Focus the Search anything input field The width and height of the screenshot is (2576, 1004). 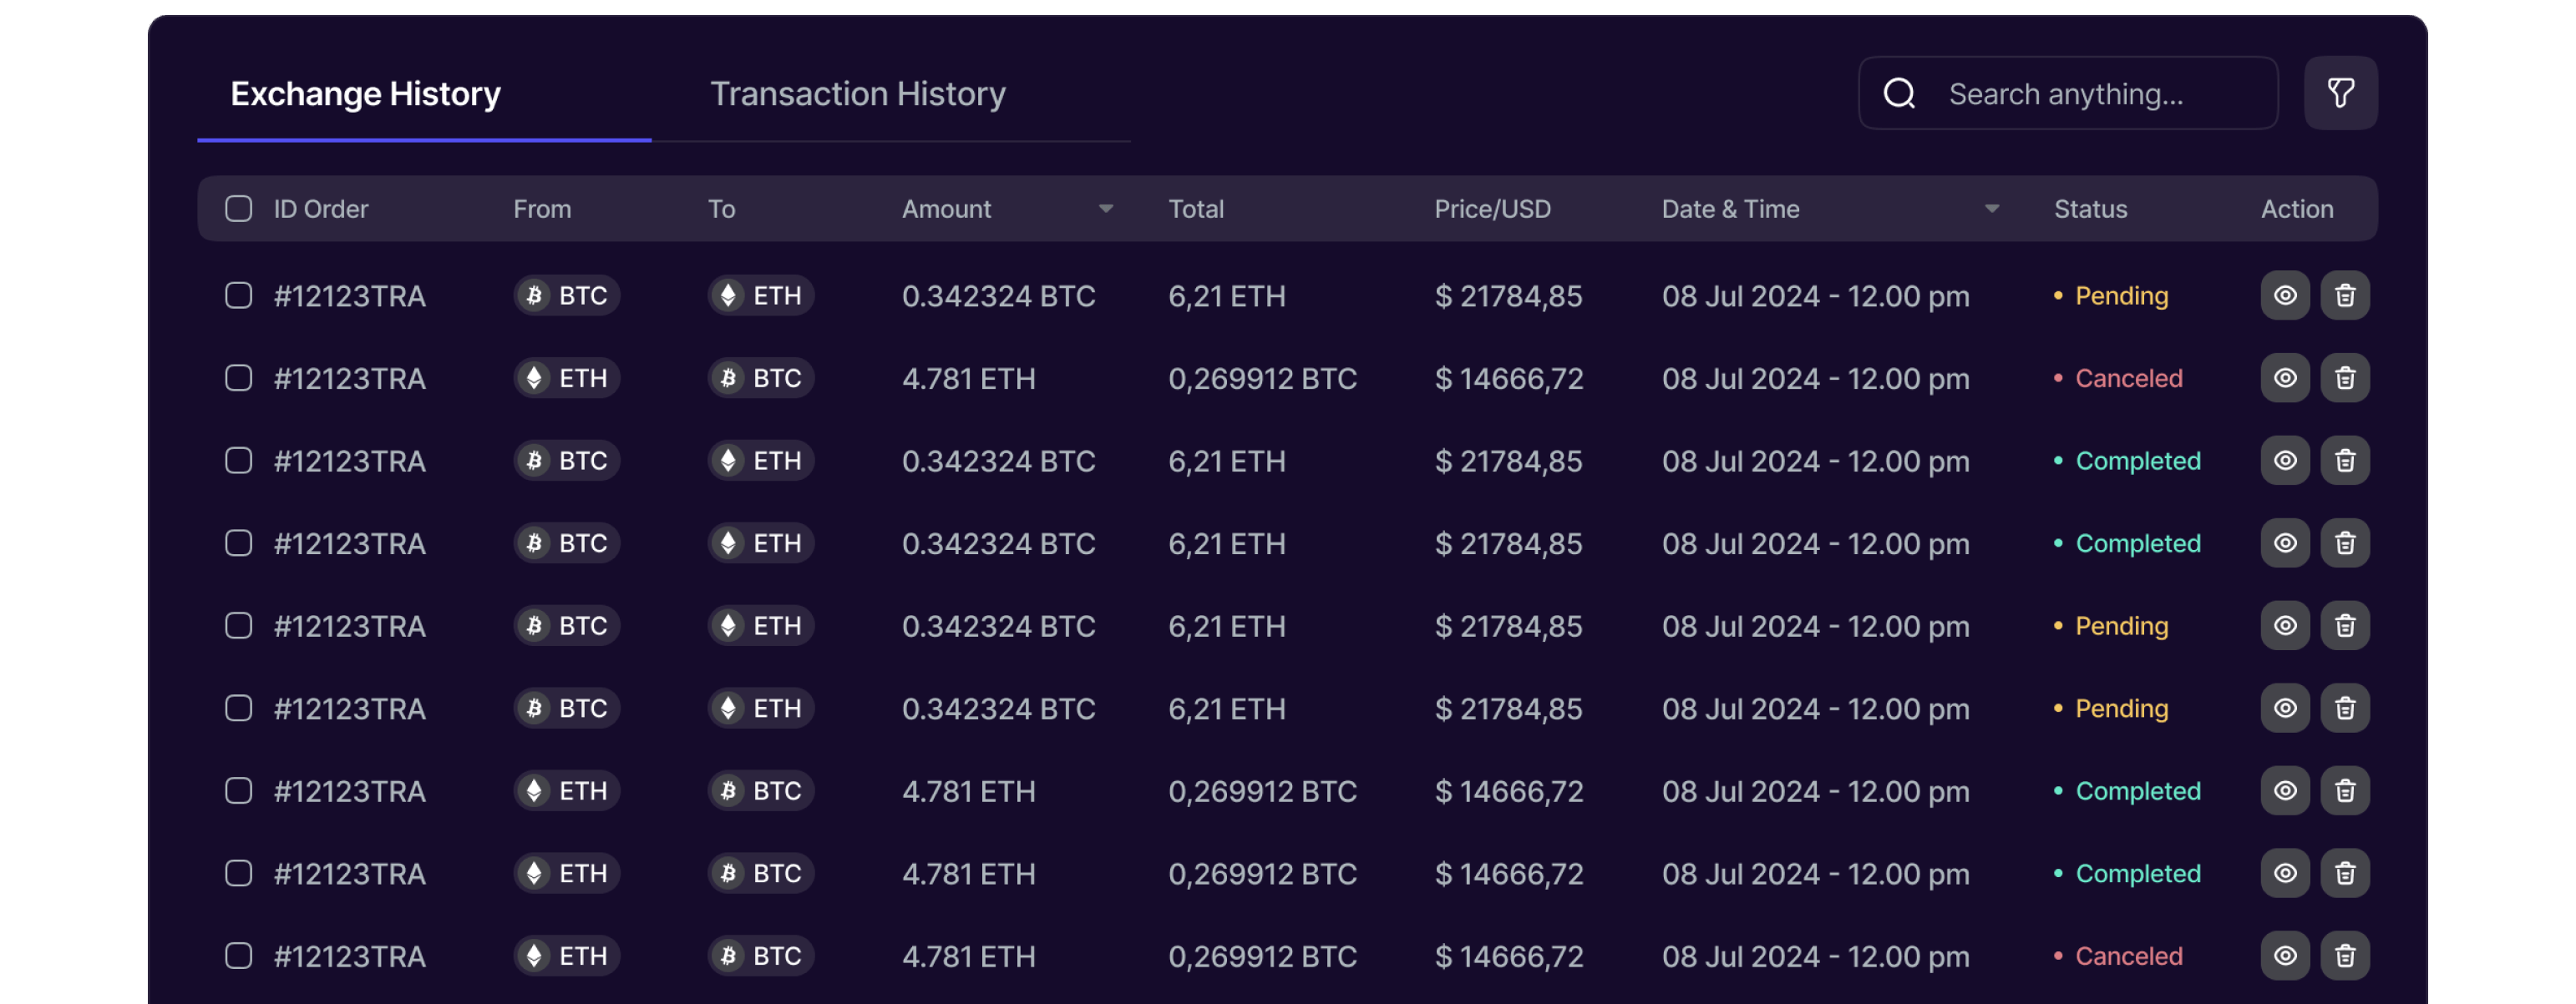pyautogui.click(x=2090, y=94)
